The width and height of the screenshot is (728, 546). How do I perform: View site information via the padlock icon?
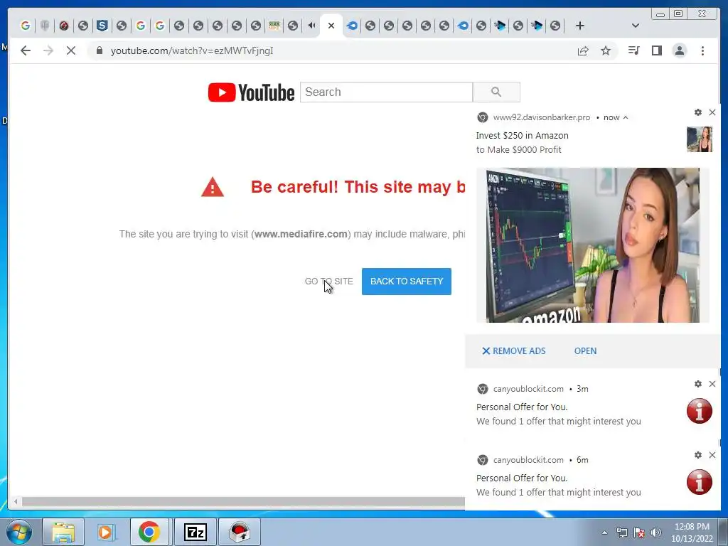[99, 50]
